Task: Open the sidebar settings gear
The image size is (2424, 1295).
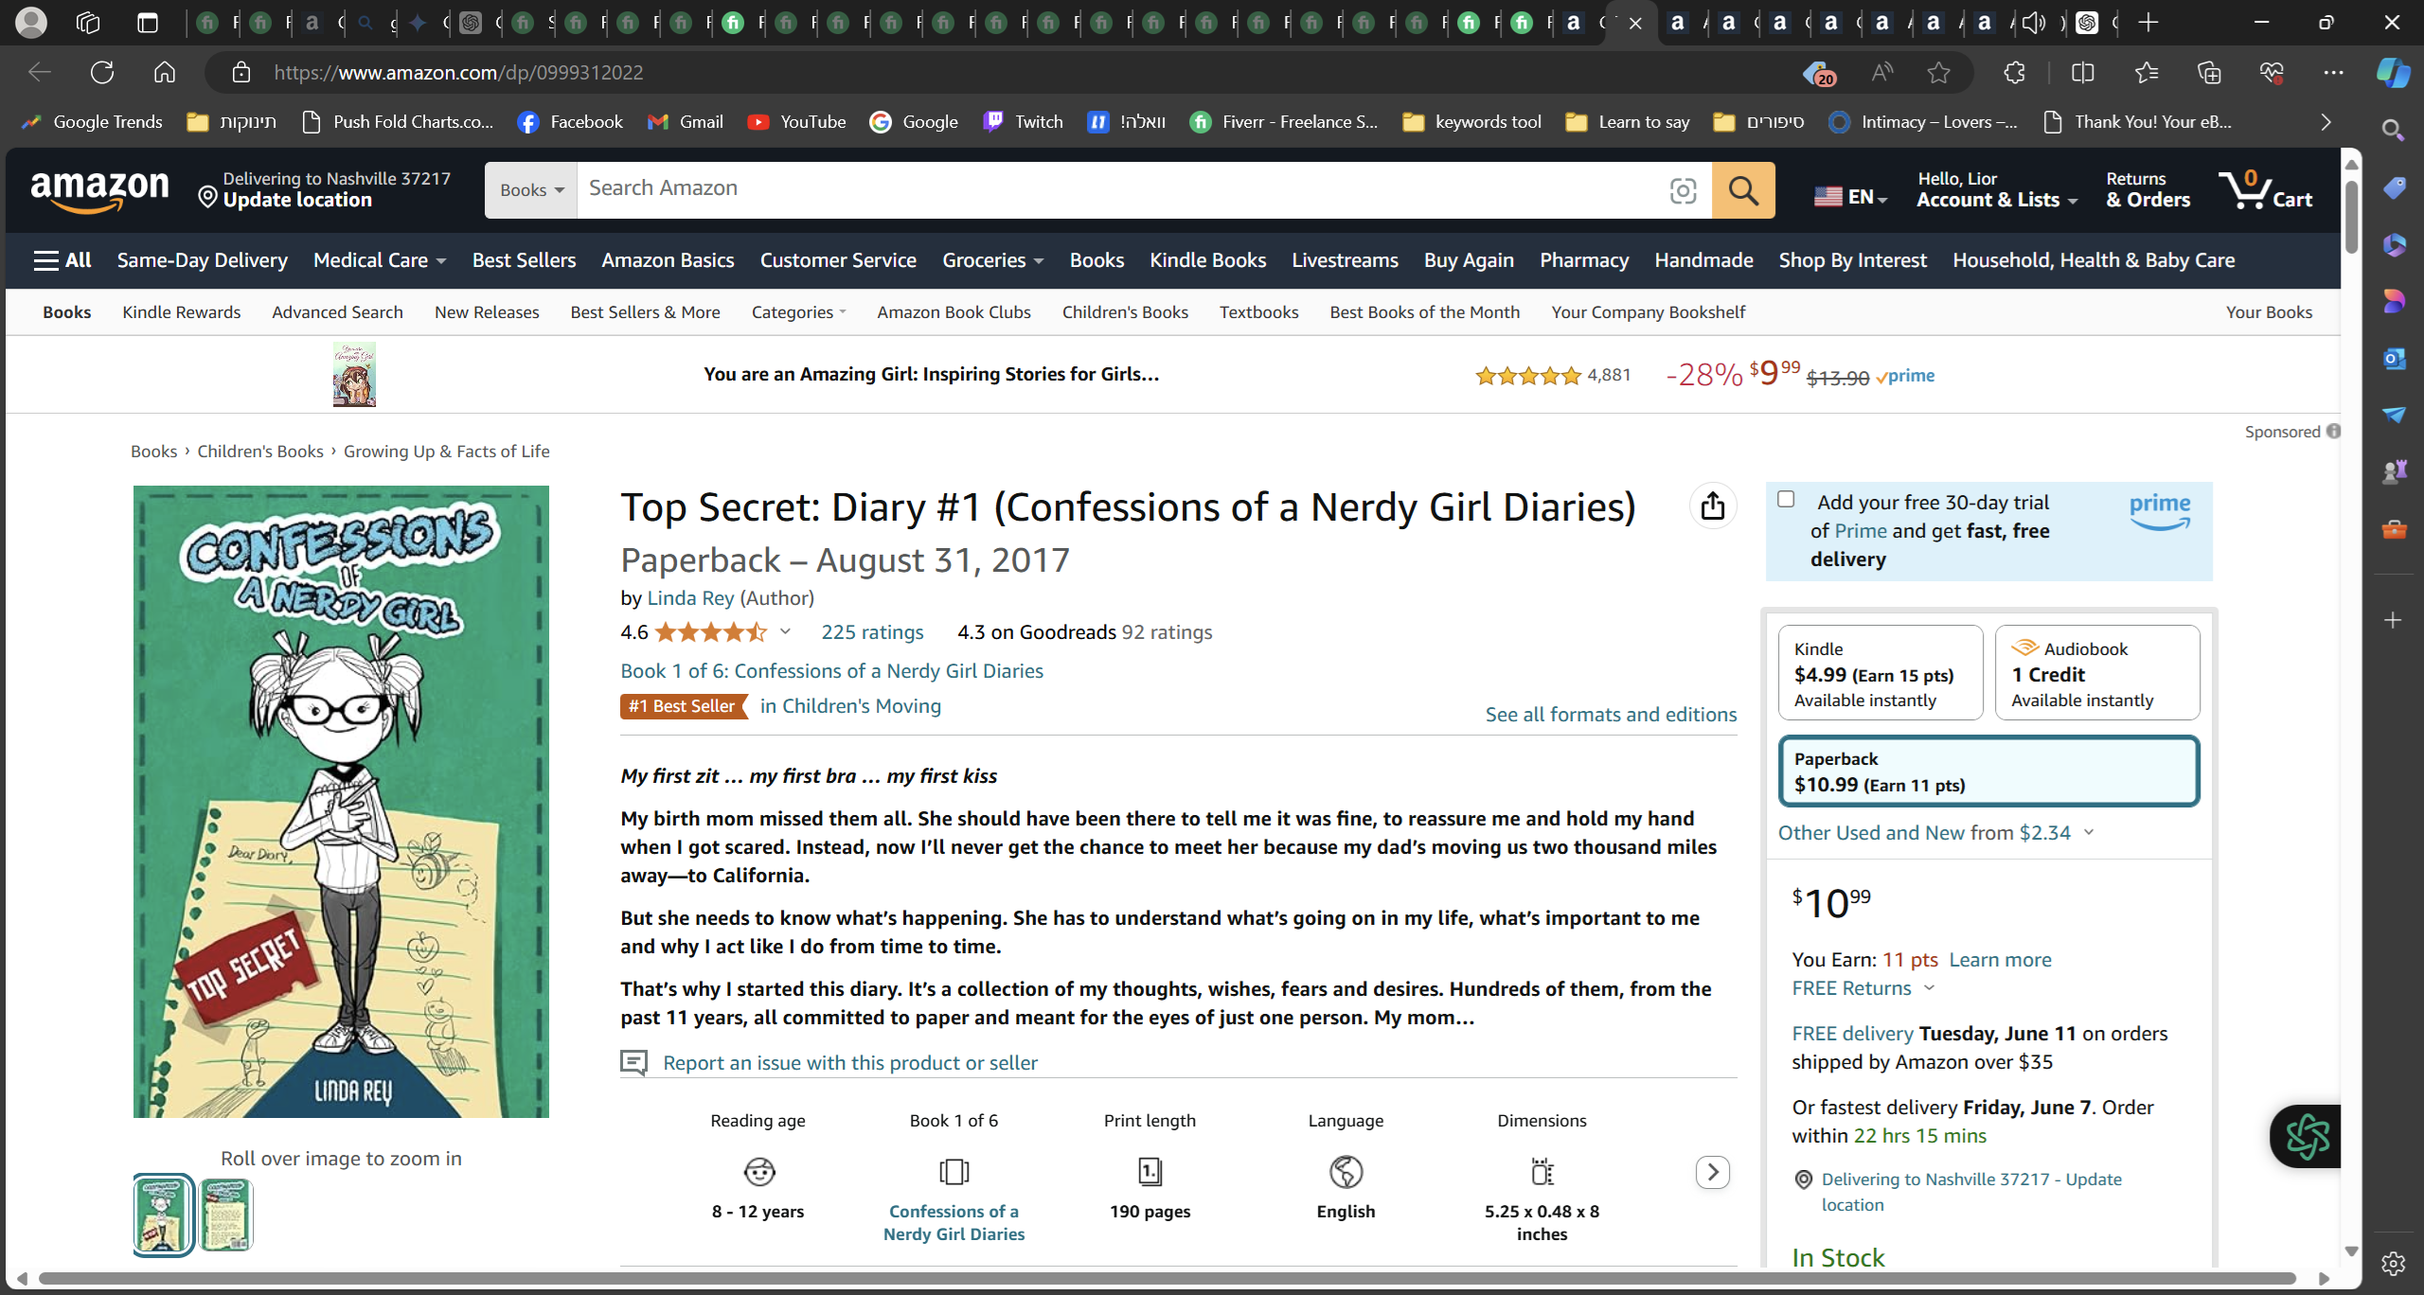Action: pyautogui.click(x=2393, y=1263)
